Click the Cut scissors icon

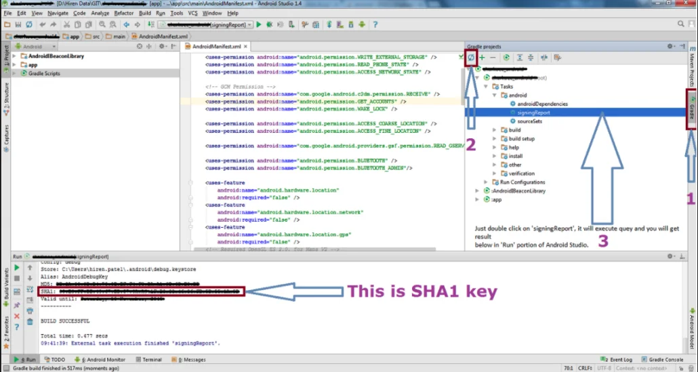(x=67, y=24)
